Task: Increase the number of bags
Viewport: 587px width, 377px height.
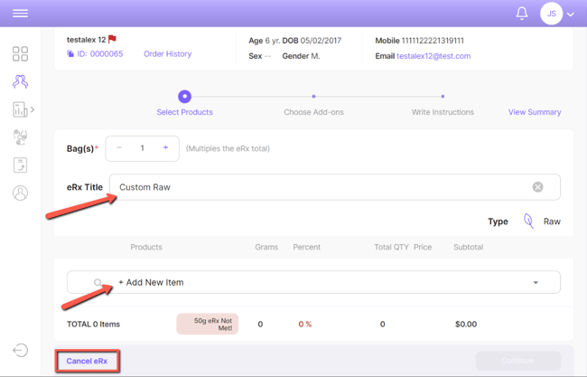Action: click(x=165, y=148)
